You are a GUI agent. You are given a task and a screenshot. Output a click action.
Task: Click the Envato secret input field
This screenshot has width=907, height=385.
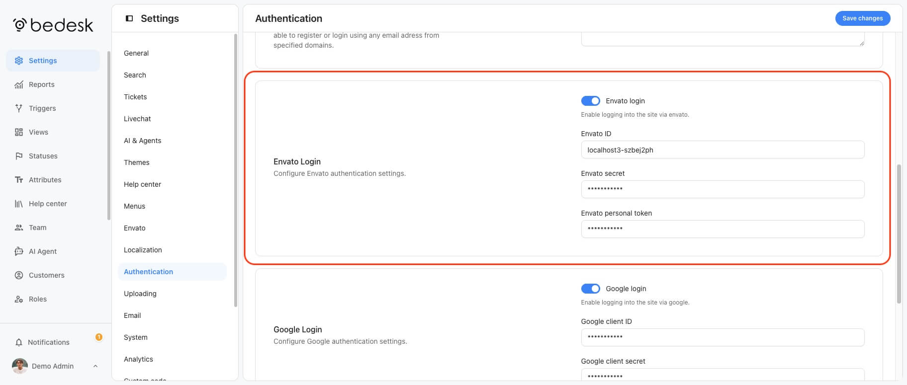tap(723, 189)
